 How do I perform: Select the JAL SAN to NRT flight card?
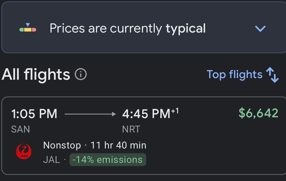point(144,136)
